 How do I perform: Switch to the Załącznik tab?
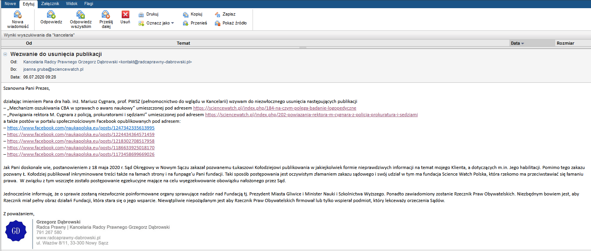click(50, 3)
